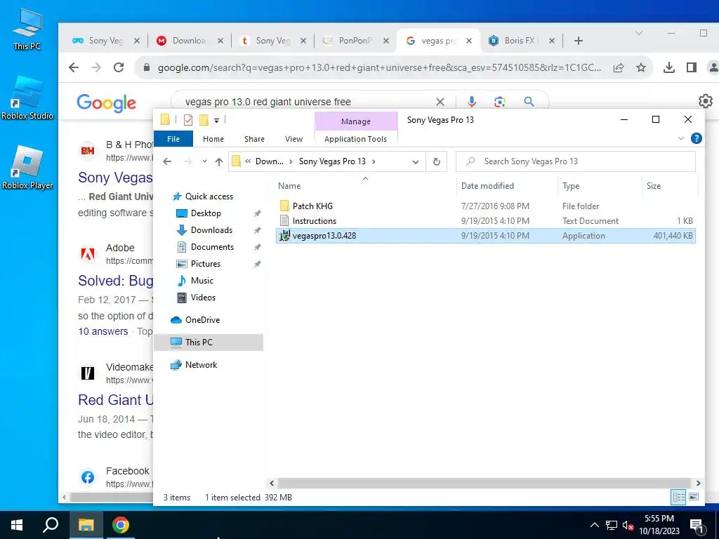Click Chrome share page icon
Screen dimensions: 719x539
(x=619, y=68)
